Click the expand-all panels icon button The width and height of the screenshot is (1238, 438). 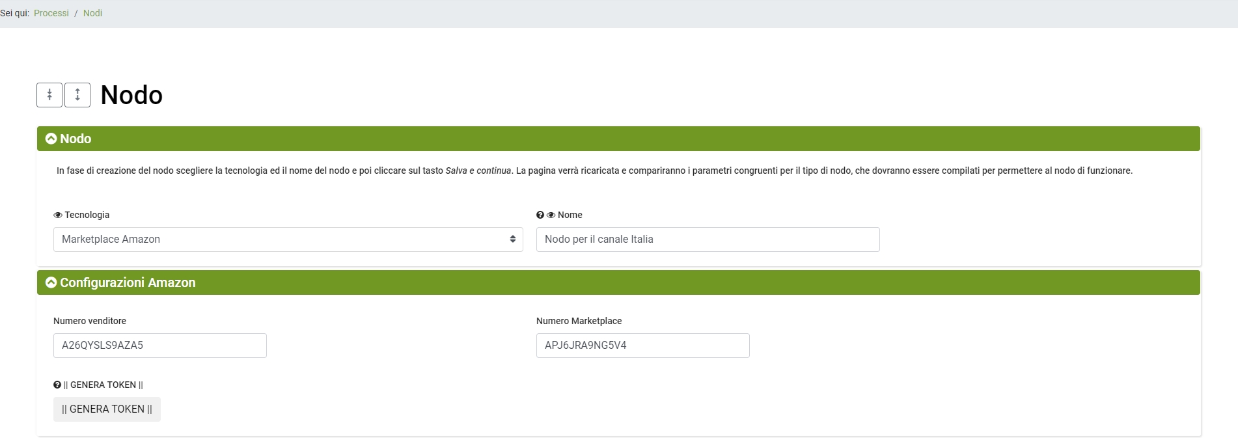(x=77, y=95)
